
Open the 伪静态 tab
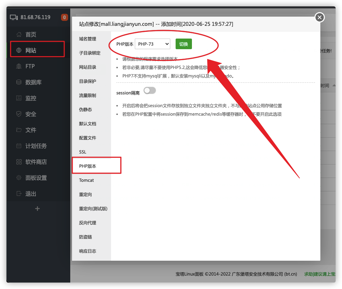coord(85,110)
